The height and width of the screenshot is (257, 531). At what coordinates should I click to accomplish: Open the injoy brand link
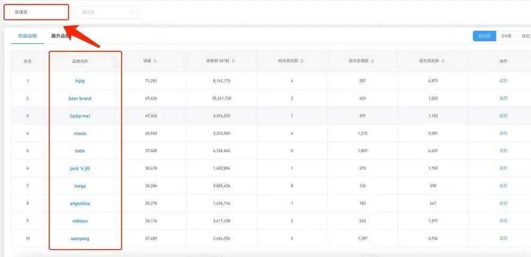point(80,81)
